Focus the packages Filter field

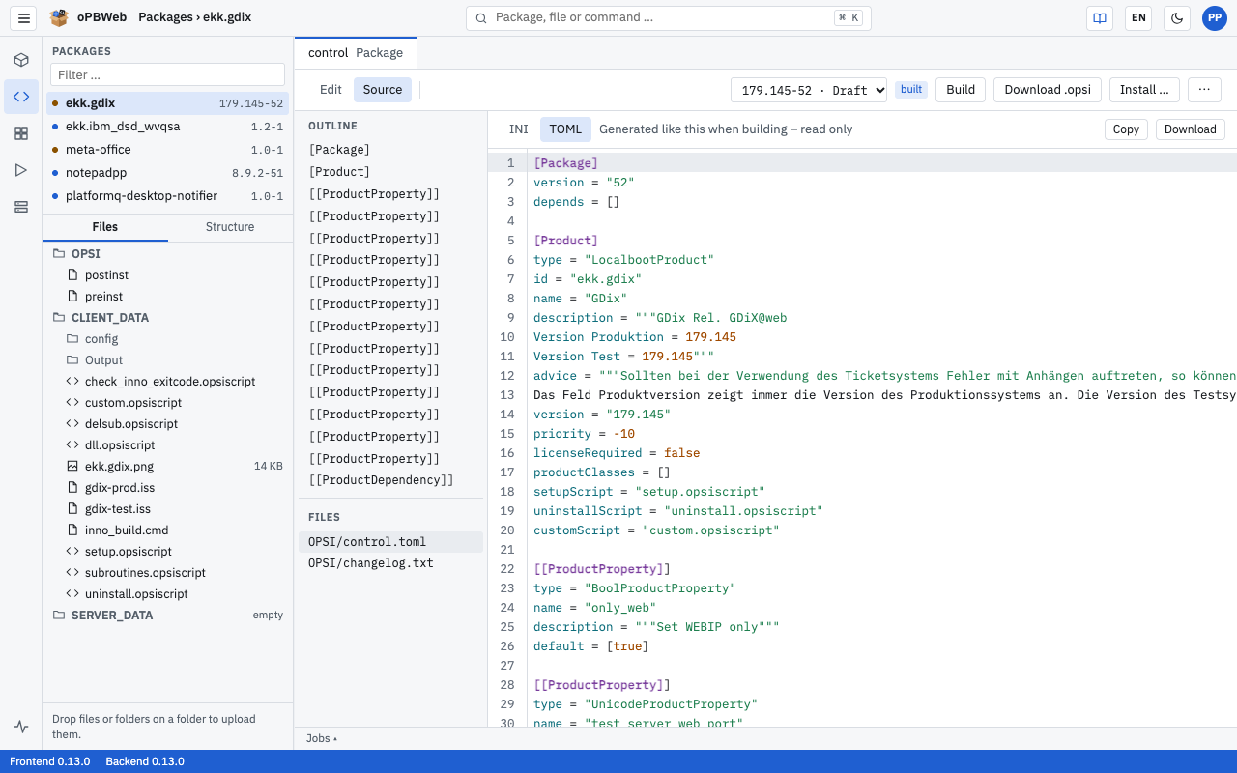[167, 74]
